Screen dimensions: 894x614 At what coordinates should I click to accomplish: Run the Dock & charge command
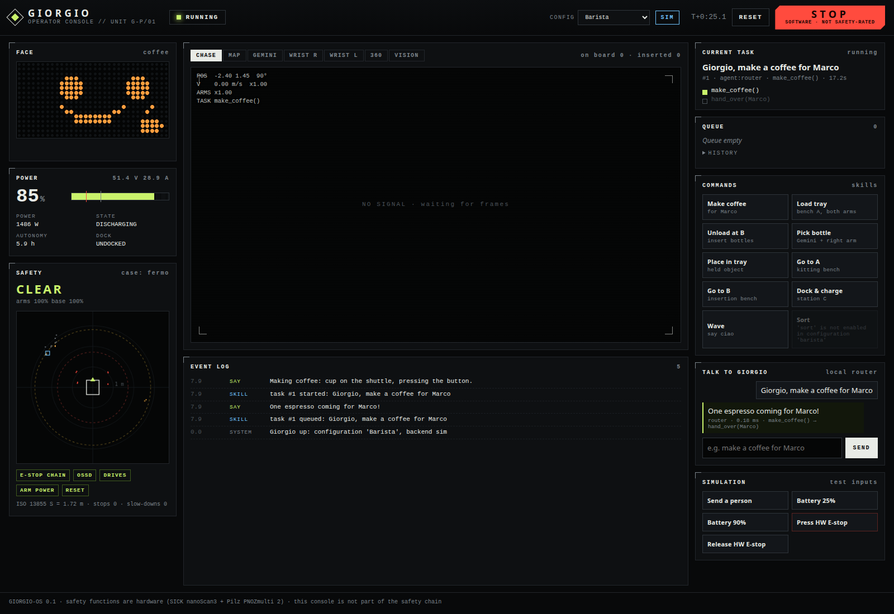[834, 294]
